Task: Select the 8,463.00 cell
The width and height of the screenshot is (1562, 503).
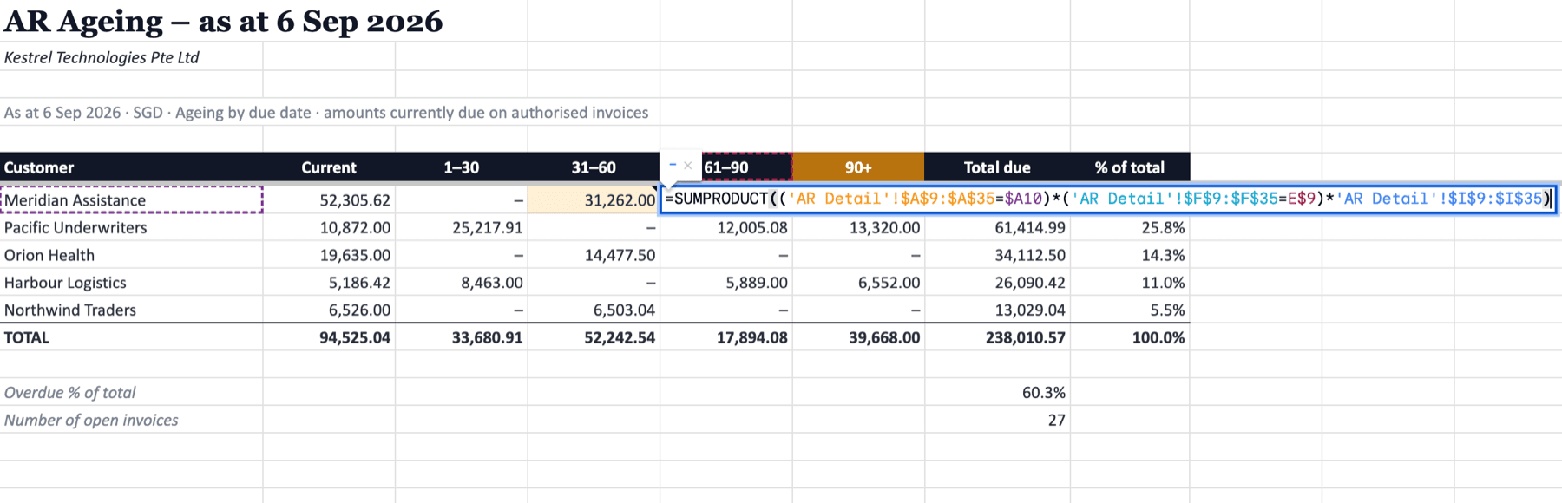Action: pyautogui.click(x=461, y=283)
